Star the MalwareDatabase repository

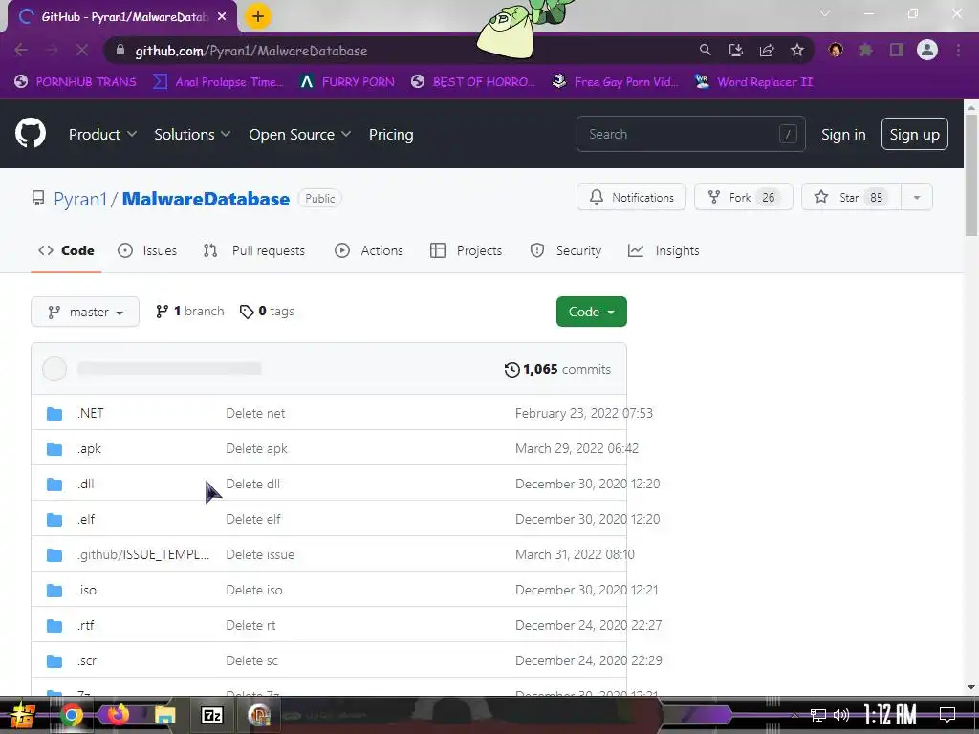[851, 197]
